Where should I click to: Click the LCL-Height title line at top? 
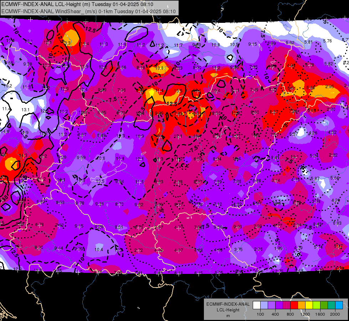[x=77, y=4]
